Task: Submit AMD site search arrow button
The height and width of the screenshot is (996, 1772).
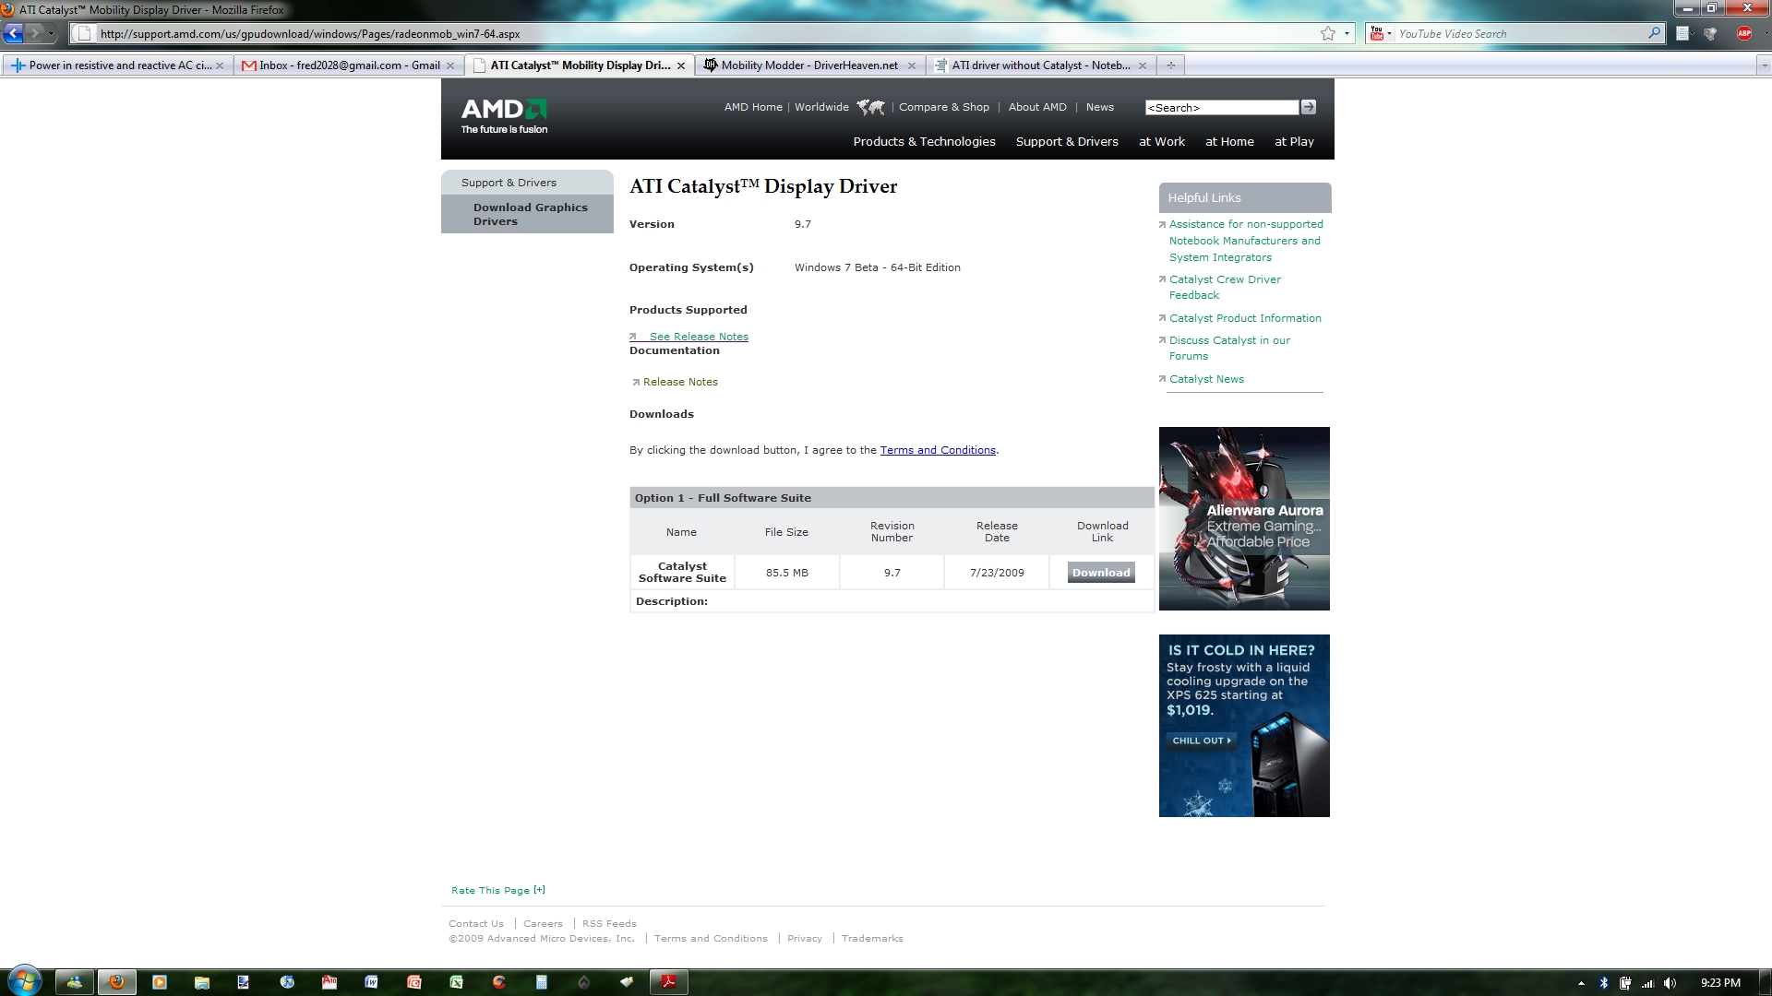Action: (1308, 107)
